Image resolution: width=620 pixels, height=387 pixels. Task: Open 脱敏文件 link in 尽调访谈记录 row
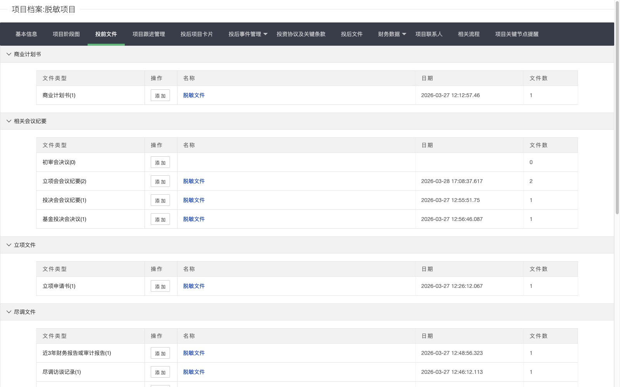194,372
